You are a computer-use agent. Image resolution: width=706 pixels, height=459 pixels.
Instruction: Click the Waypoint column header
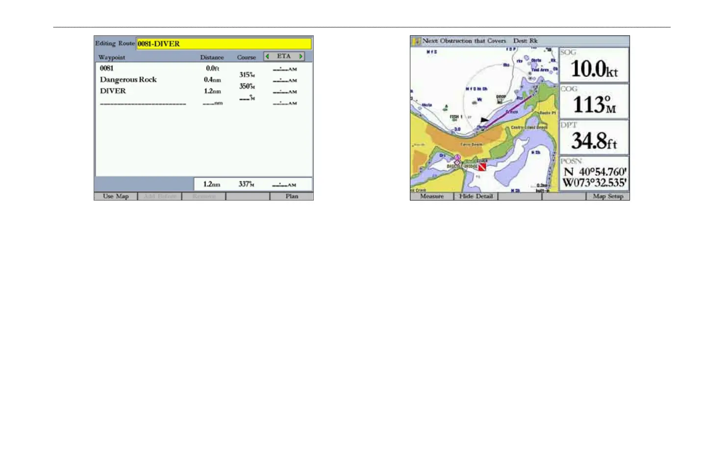coord(112,57)
